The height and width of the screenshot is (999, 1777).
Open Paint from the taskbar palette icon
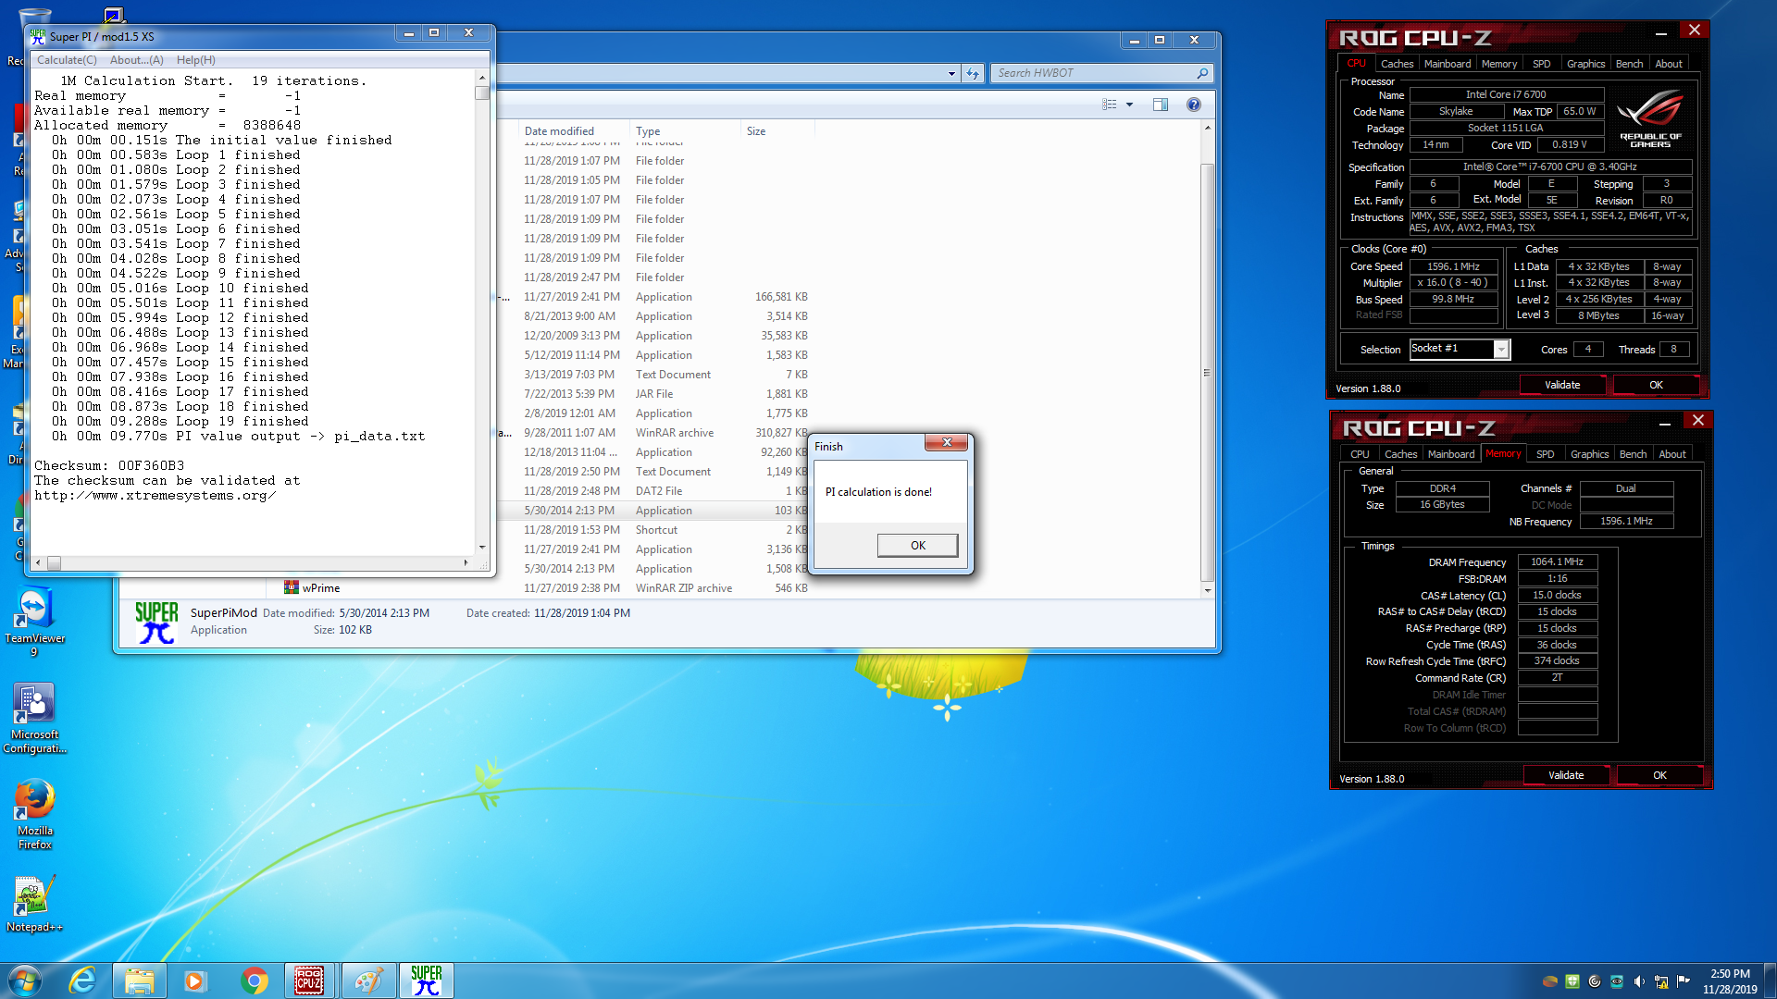(x=367, y=980)
